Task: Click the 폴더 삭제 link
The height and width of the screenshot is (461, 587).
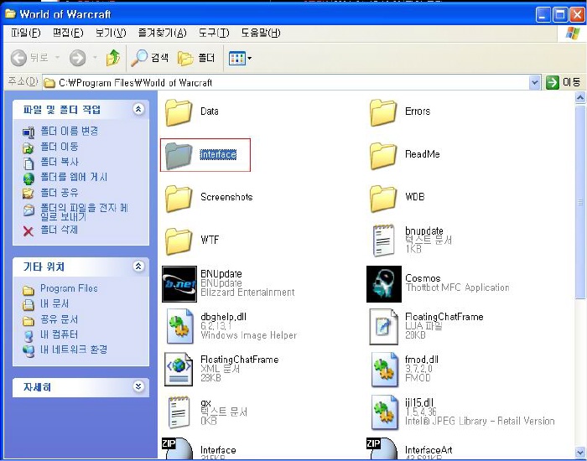Action: (59, 230)
